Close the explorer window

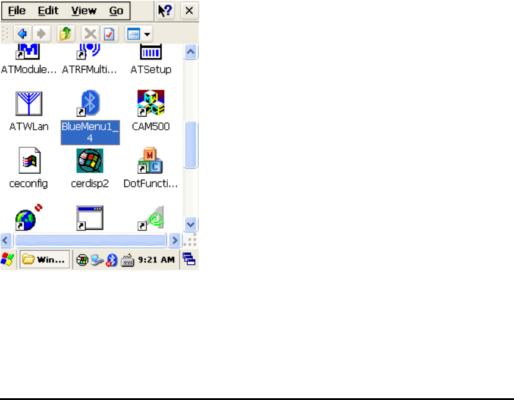[189, 11]
